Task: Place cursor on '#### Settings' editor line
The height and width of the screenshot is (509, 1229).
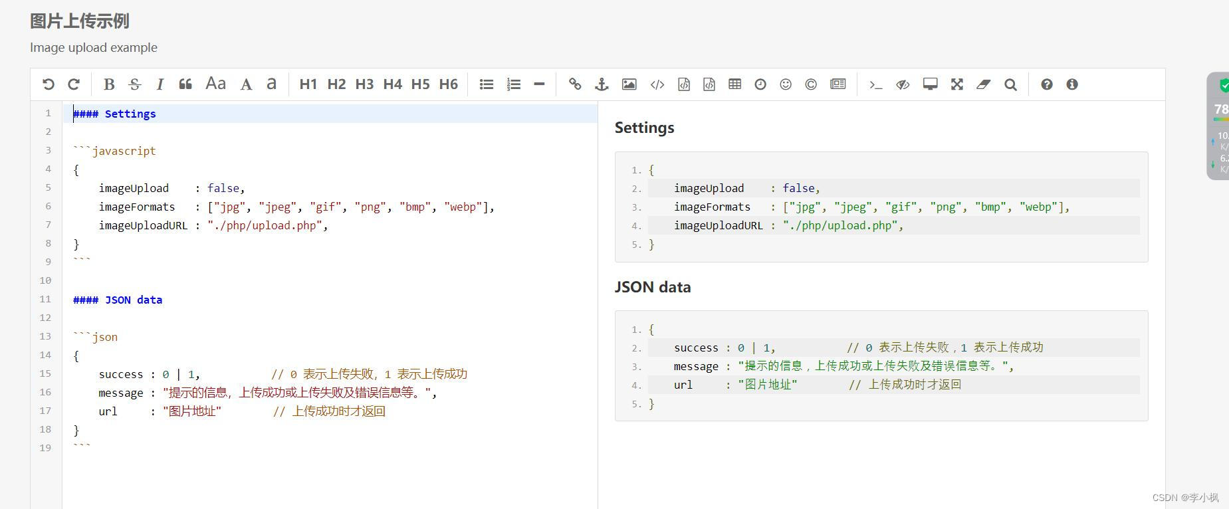Action: click(x=114, y=114)
